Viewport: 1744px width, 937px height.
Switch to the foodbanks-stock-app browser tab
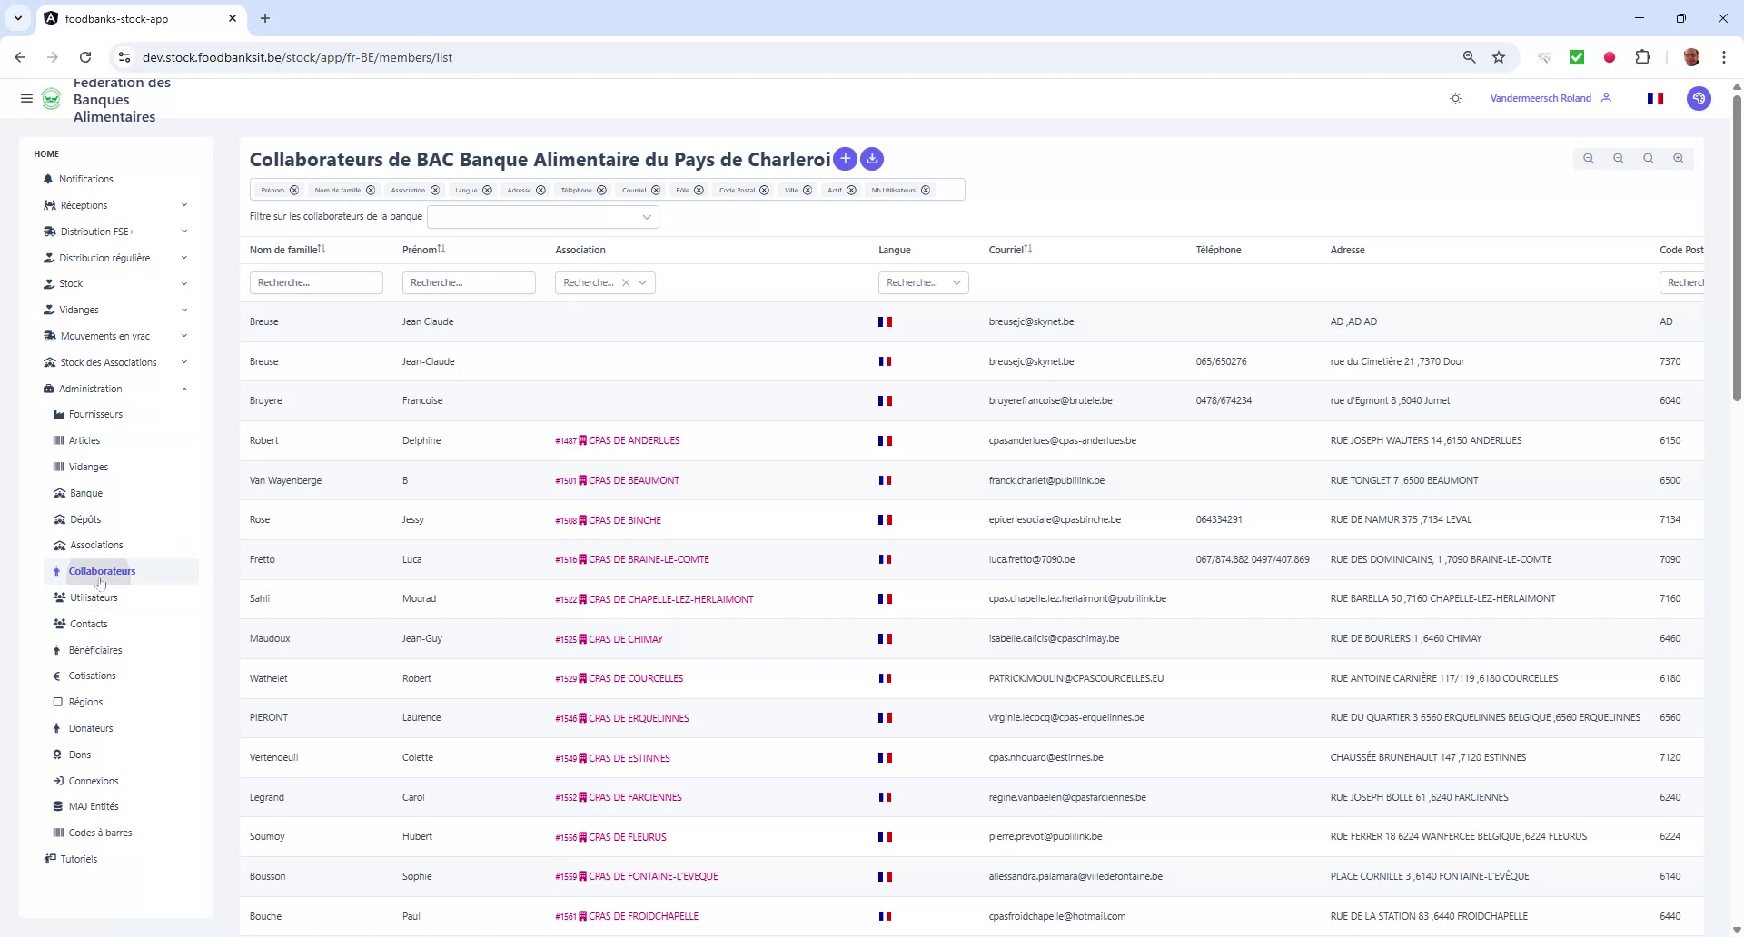coord(118,18)
